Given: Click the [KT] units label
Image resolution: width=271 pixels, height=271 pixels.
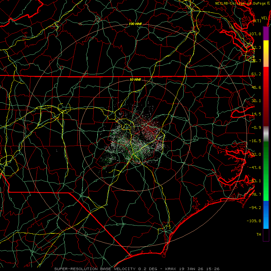Looking at the screenshot, I should coord(257,21).
